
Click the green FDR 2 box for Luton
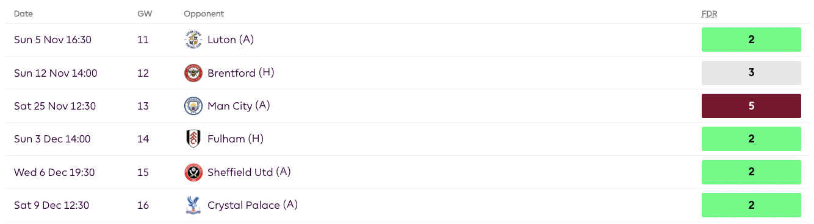click(751, 40)
